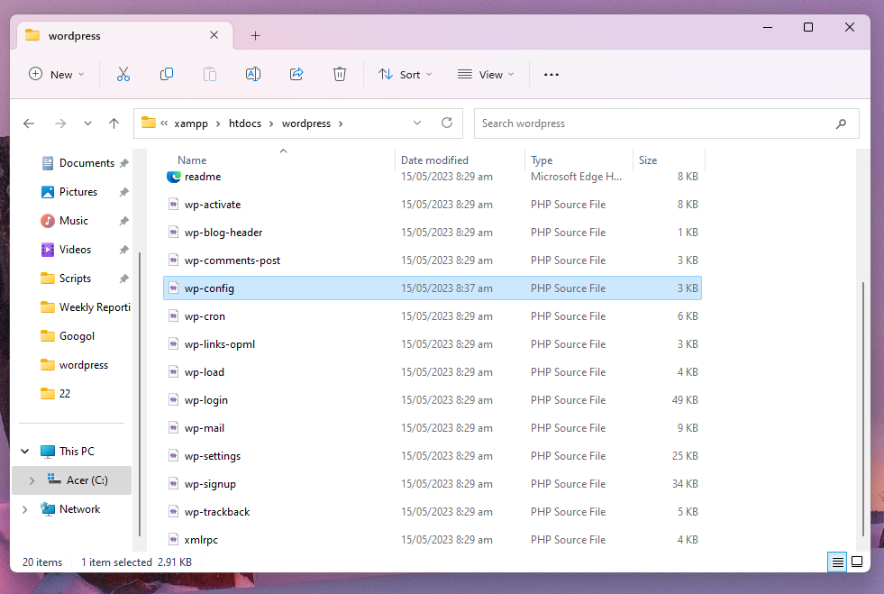The height and width of the screenshot is (594, 884).
Task: Sort by Name column header
Action: (x=192, y=160)
